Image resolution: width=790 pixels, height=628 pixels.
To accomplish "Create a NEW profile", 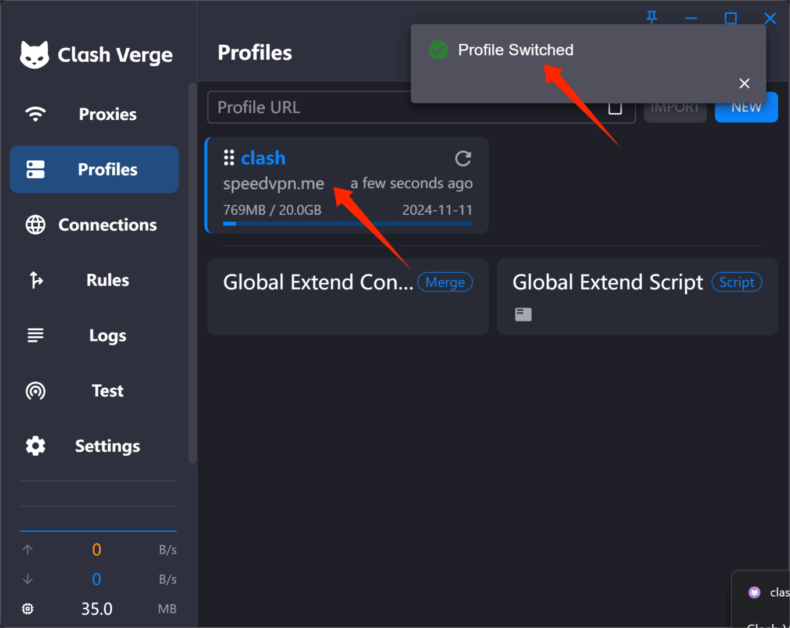I will click(x=746, y=108).
